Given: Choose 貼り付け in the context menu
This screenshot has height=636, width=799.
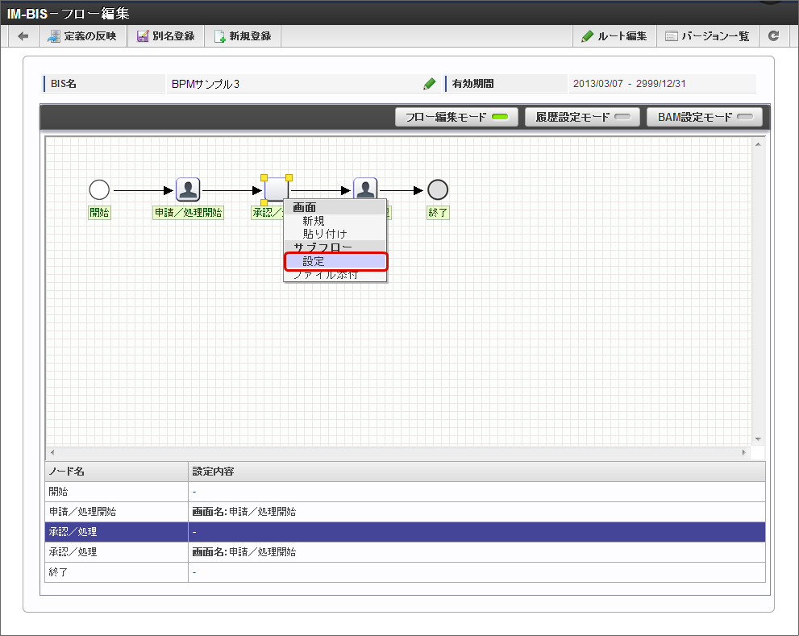Looking at the screenshot, I should tap(325, 234).
